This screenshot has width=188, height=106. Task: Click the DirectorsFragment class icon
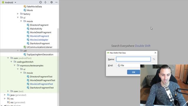(28, 25)
